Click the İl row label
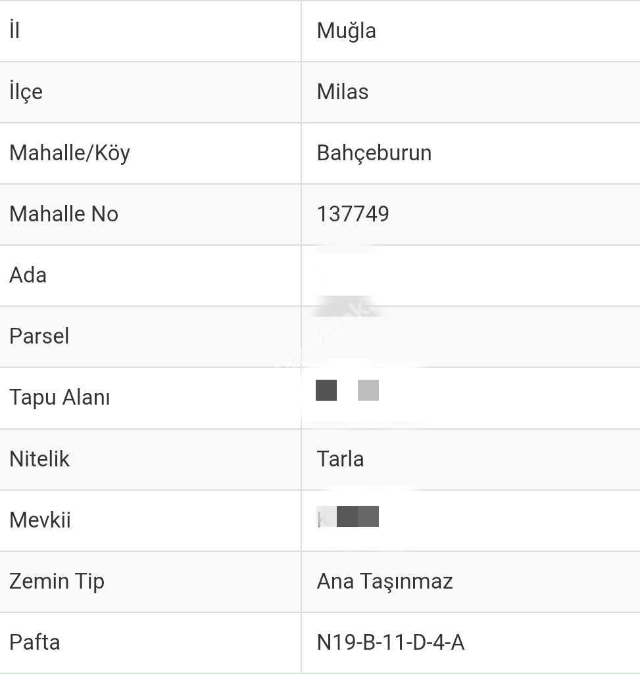 (14, 31)
